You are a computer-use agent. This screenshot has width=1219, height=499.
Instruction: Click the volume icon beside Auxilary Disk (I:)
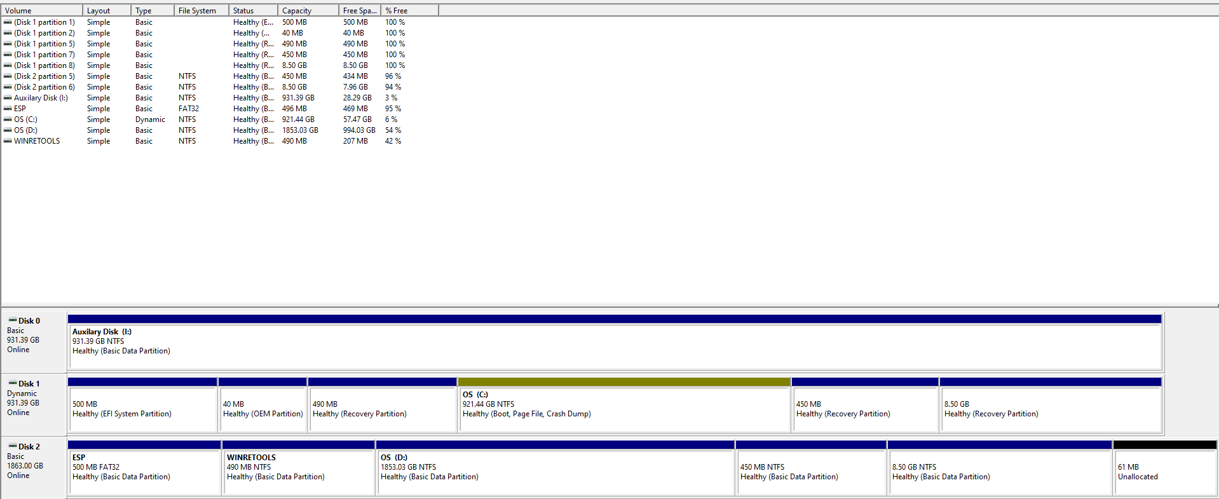(x=8, y=98)
